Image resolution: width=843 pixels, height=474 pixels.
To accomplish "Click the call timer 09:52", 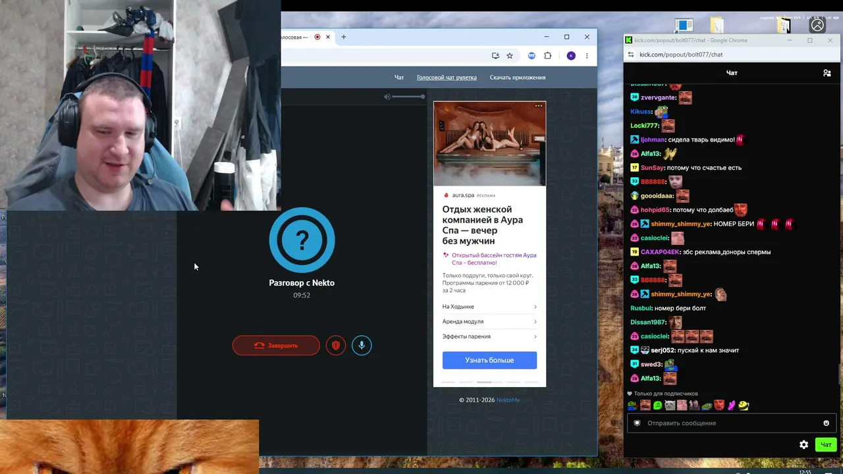I will click(x=302, y=295).
